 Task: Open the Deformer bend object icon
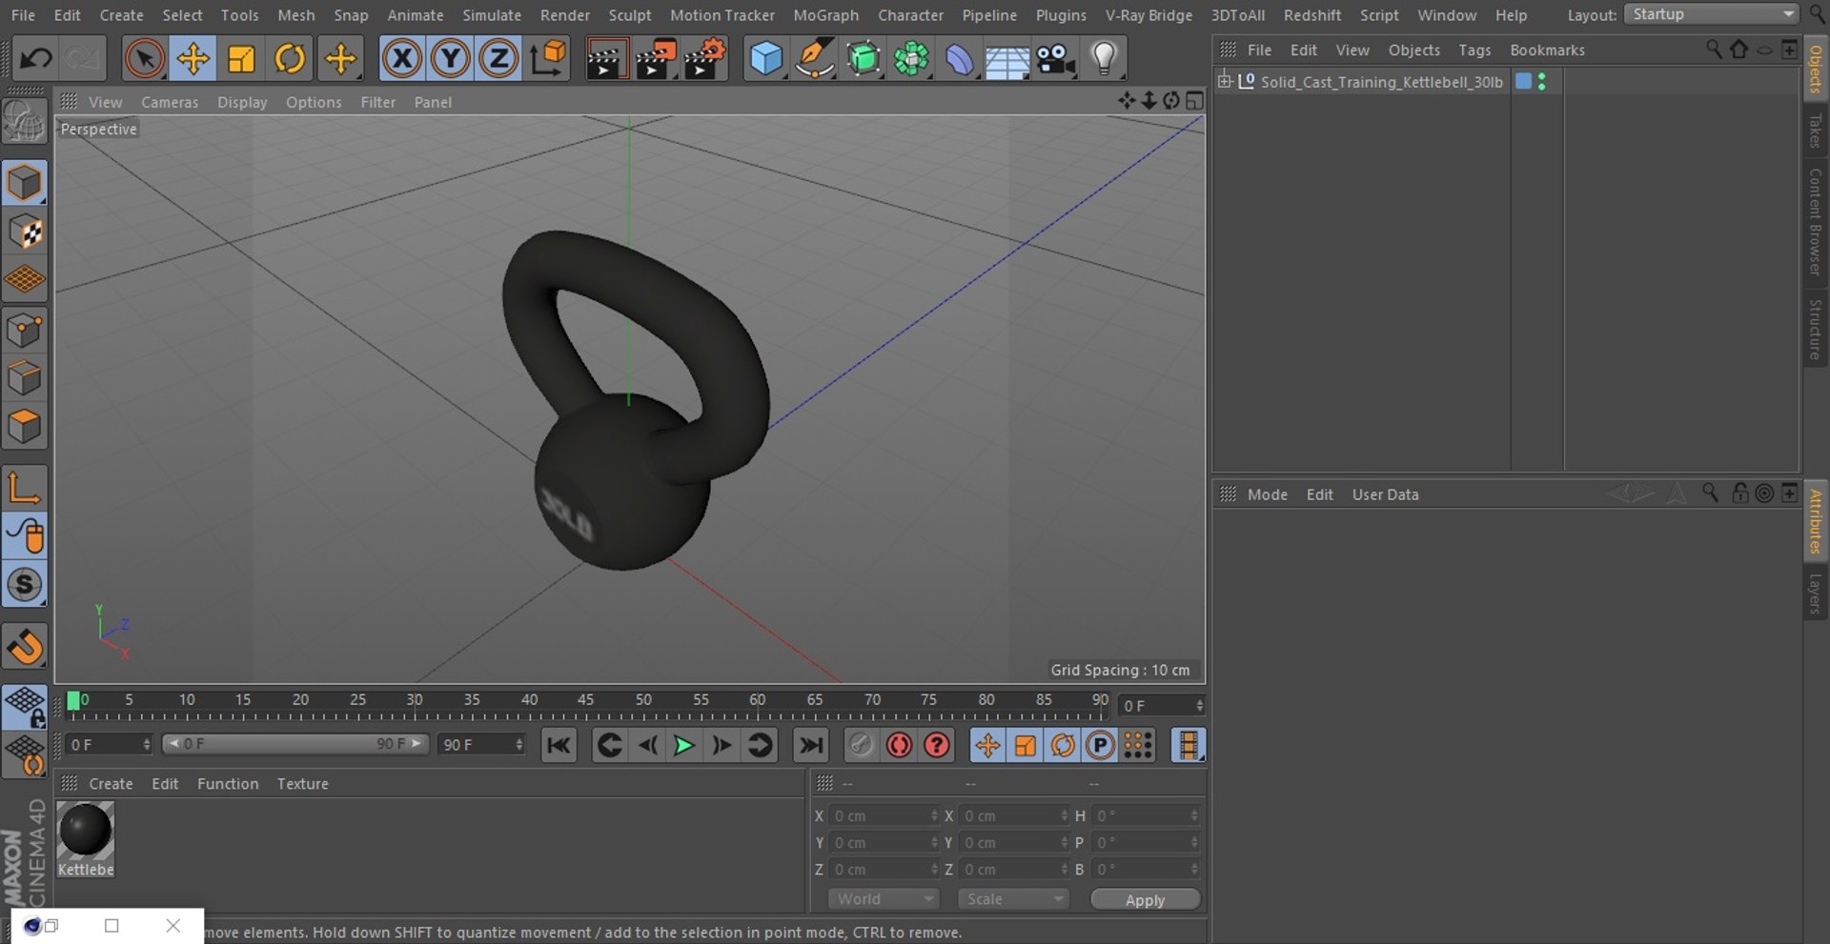point(959,59)
